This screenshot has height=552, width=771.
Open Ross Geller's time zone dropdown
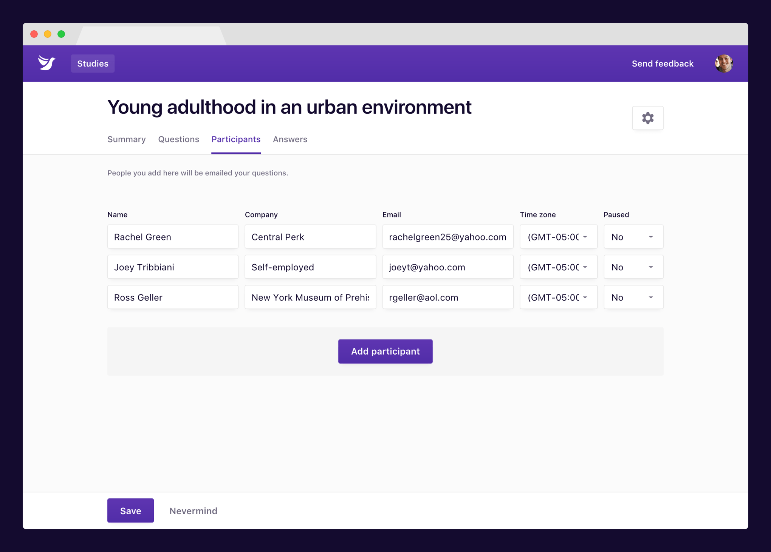click(x=558, y=298)
